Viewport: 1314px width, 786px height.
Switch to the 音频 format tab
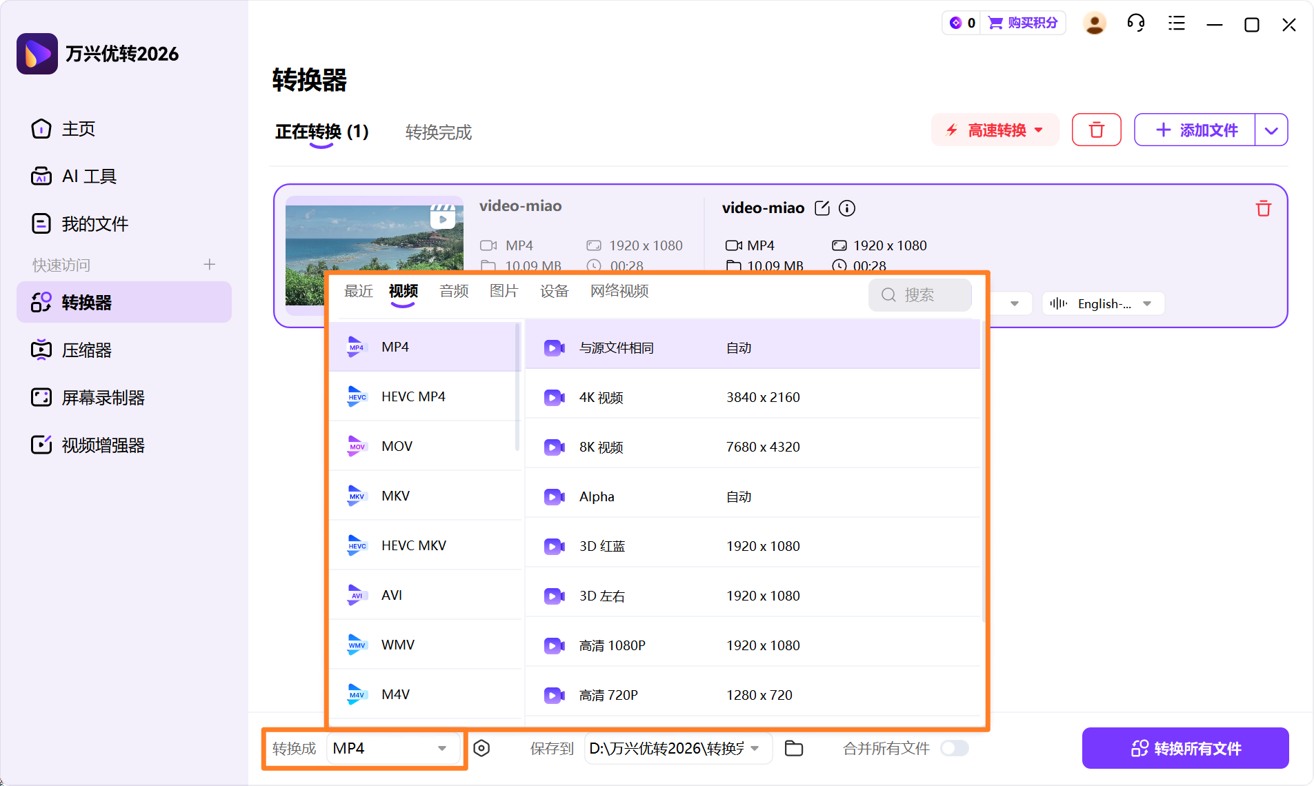tap(453, 291)
